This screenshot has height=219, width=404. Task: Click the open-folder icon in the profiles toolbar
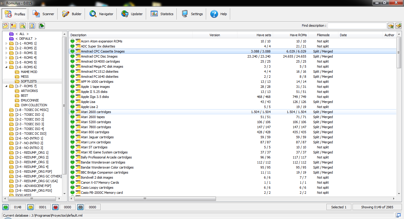(x=5, y=26)
